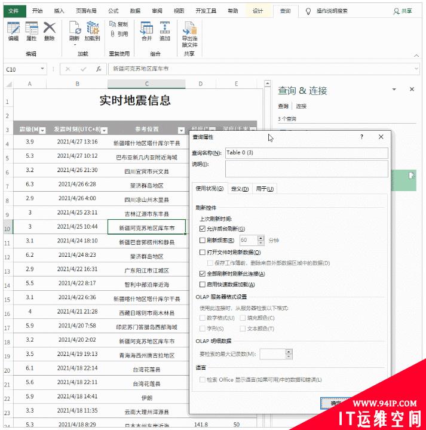Click the scroll up arrow of sheet
This screenshot has width=426, height=430.
click(267, 83)
